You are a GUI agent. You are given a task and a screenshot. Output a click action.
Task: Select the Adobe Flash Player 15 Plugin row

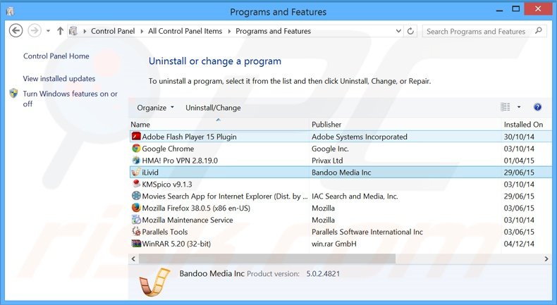[x=341, y=137]
